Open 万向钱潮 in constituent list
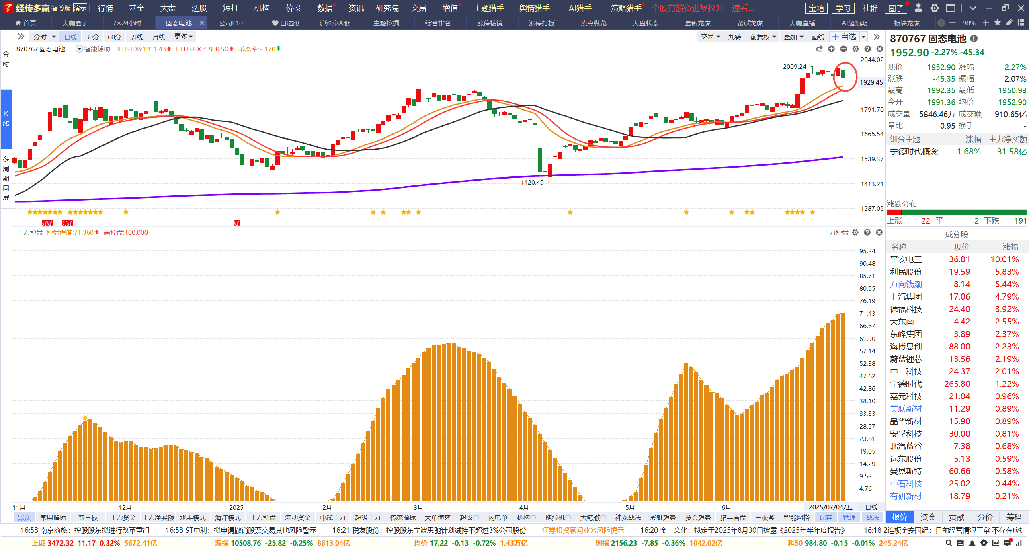This screenshot has height=550, width=1029. tap(906, 284)
